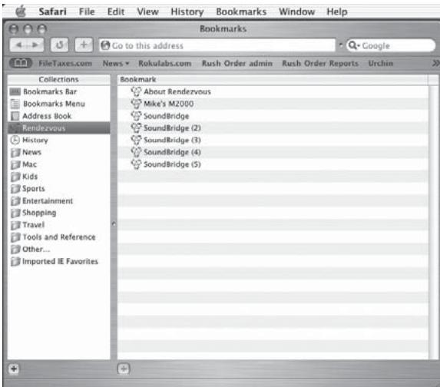Click the Forward arrow button
Screen dimensions: 440x387
pyautogui.click(x=35, y=45)
